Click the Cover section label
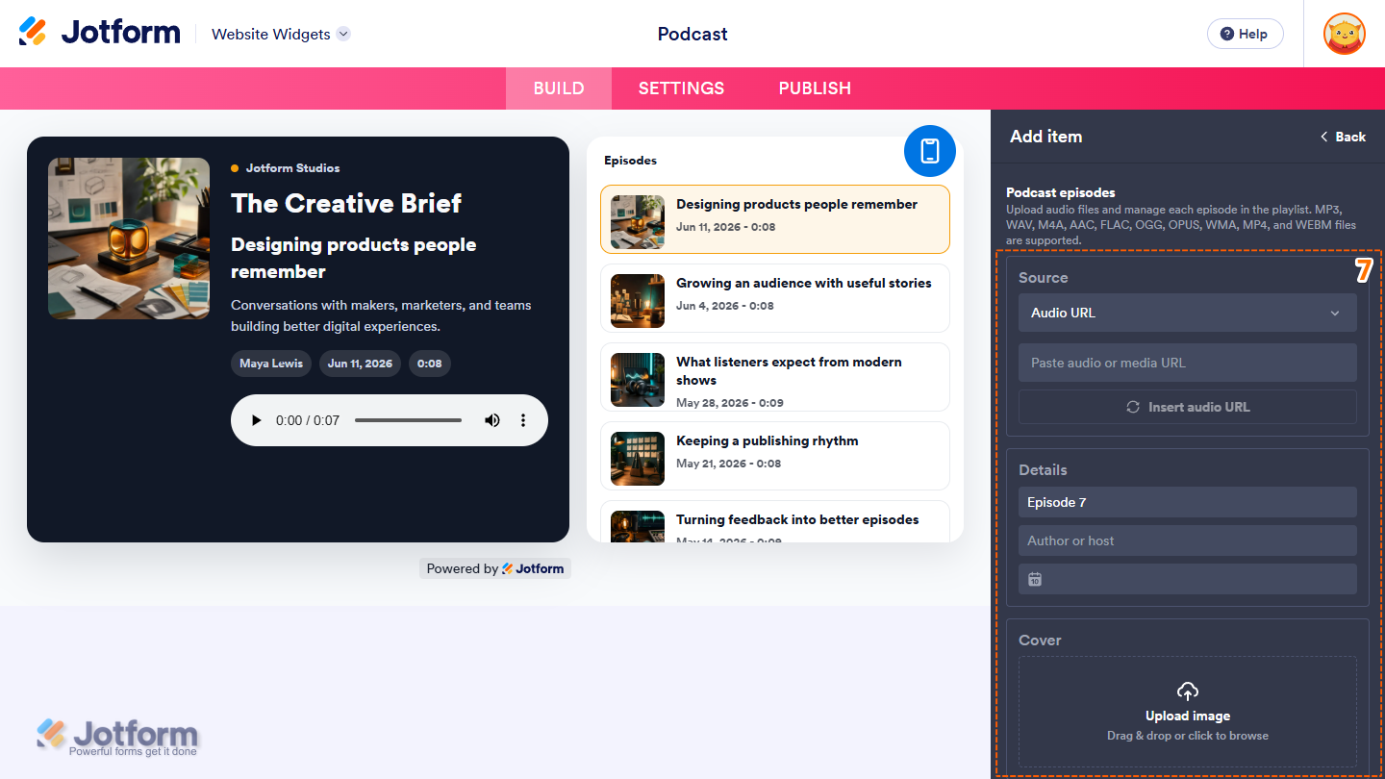The image size is (1385, 779). pyautogui.click(x=1040, y=640)
